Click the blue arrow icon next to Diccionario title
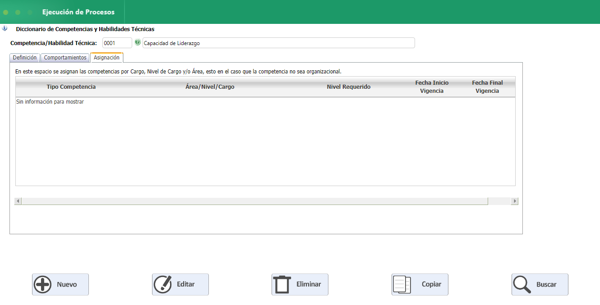The width and height of the screenshot is (600, 305). tap(5, 28)
